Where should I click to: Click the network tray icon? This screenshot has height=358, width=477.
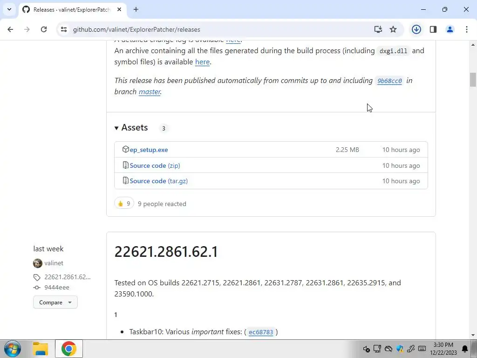click(x=377, y=349)
